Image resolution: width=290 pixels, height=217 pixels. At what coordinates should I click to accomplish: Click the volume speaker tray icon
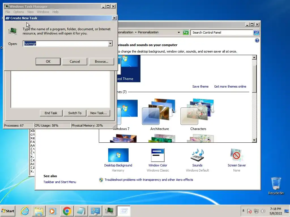[263, 211]
